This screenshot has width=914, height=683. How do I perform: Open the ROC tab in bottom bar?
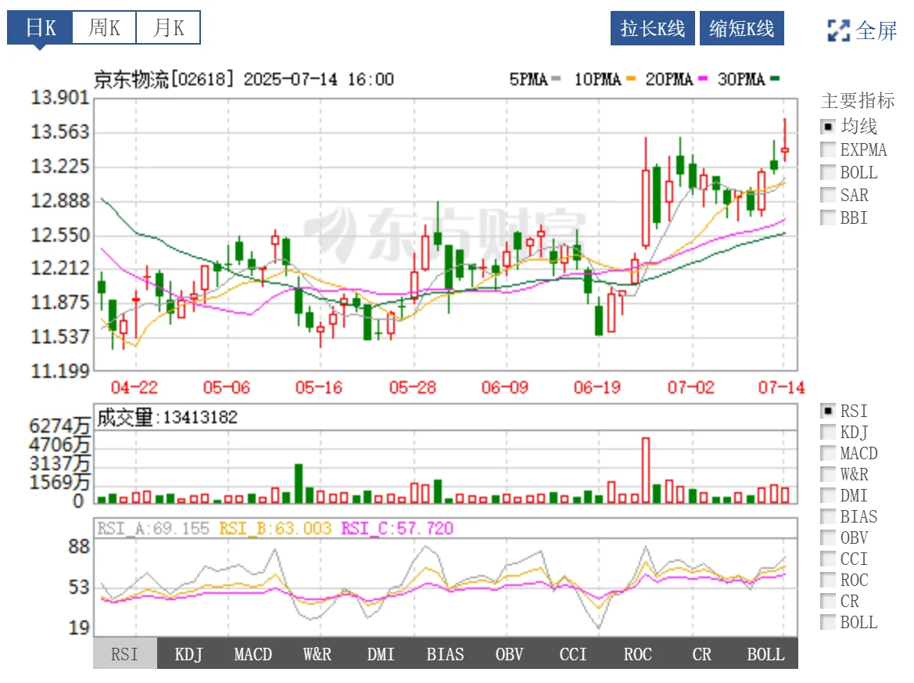click(x=638, y=653)
